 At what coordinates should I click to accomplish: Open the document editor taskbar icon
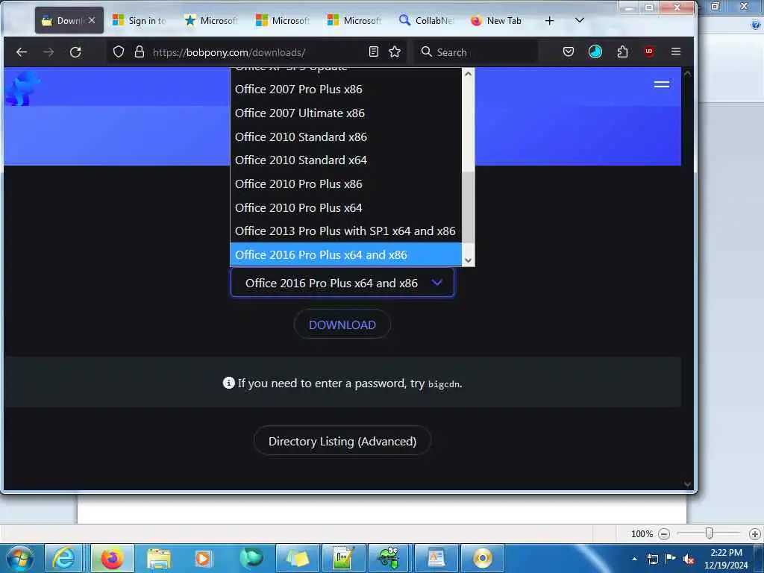tap(436, 558)
